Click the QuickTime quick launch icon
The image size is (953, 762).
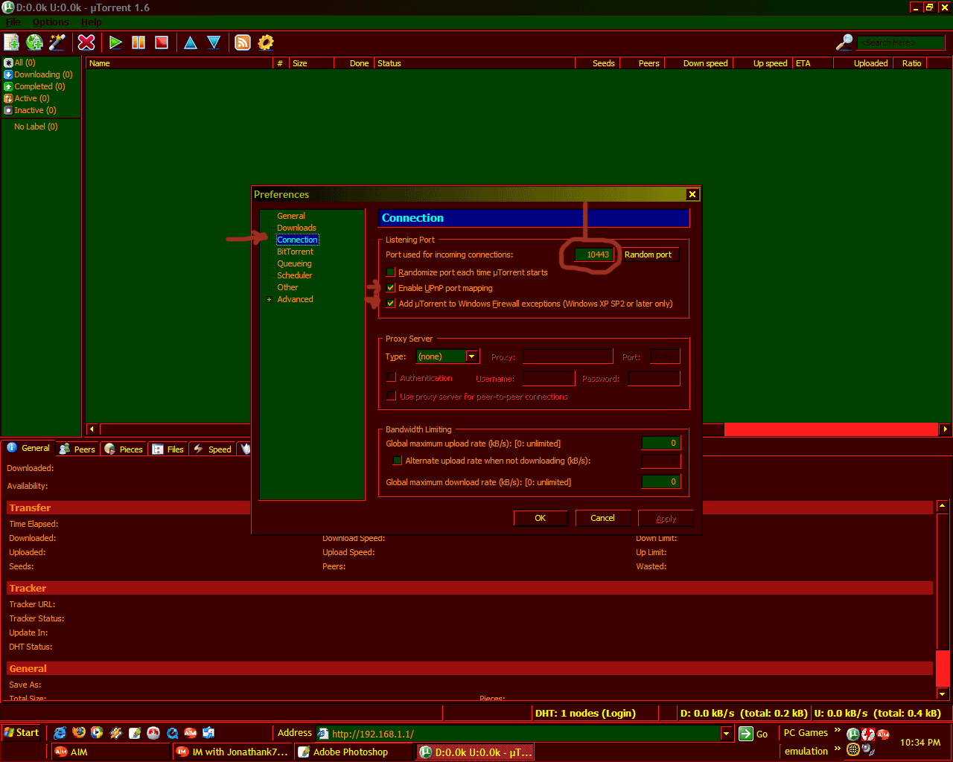[172, 733]
